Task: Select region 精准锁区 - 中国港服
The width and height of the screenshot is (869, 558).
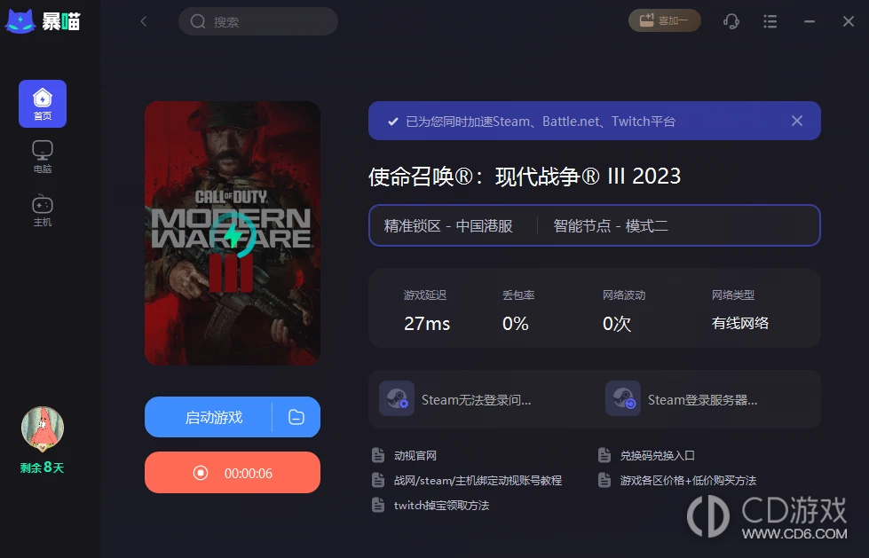Action: [447, 226]
